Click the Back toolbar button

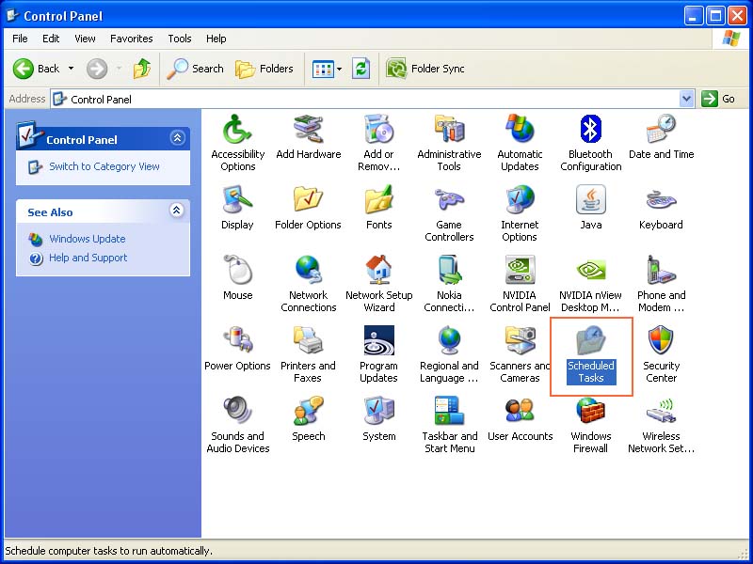pos(37,69)
